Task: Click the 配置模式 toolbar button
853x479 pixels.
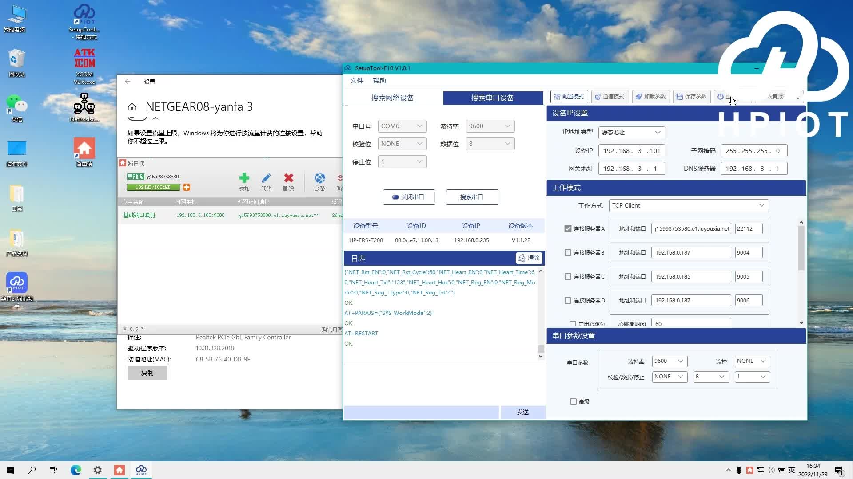Action: point(569,97)
